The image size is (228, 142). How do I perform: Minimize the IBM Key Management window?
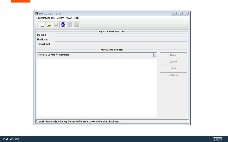coord(174,14)
